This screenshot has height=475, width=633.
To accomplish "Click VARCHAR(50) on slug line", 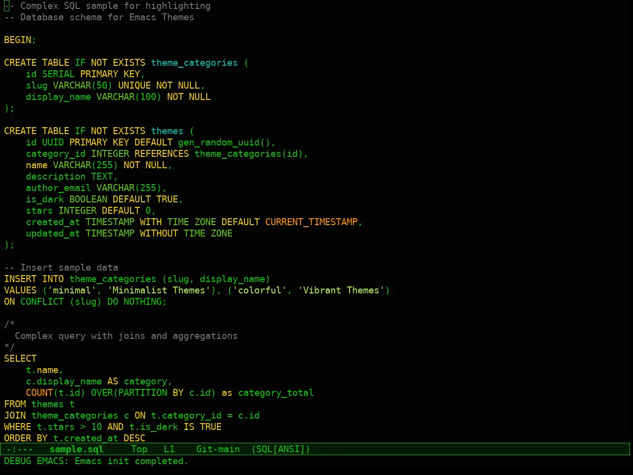I will click(x=83, y=86).
